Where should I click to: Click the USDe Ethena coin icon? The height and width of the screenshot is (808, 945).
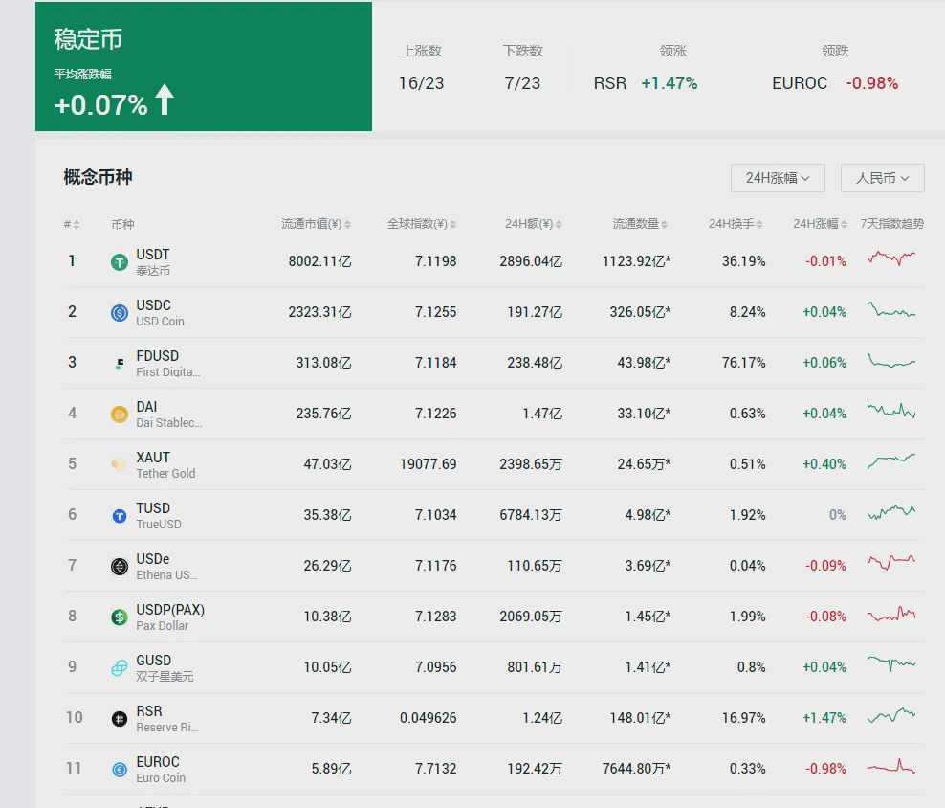120,566
